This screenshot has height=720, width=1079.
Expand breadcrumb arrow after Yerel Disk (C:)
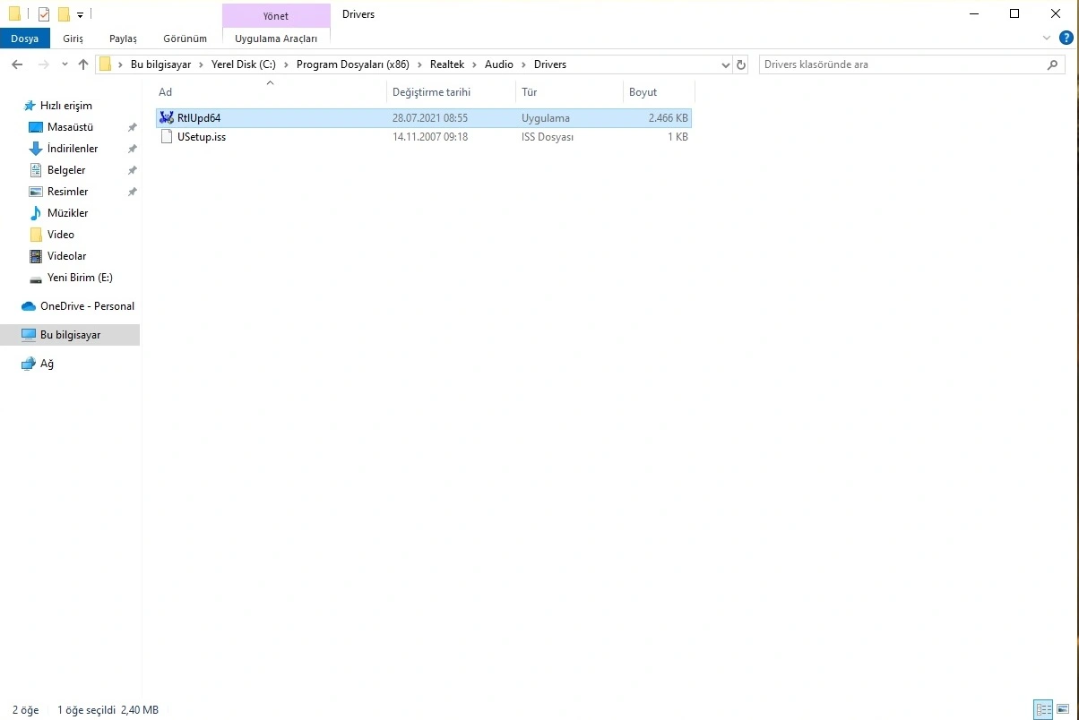pyautogui.click(x=286, y=64)
